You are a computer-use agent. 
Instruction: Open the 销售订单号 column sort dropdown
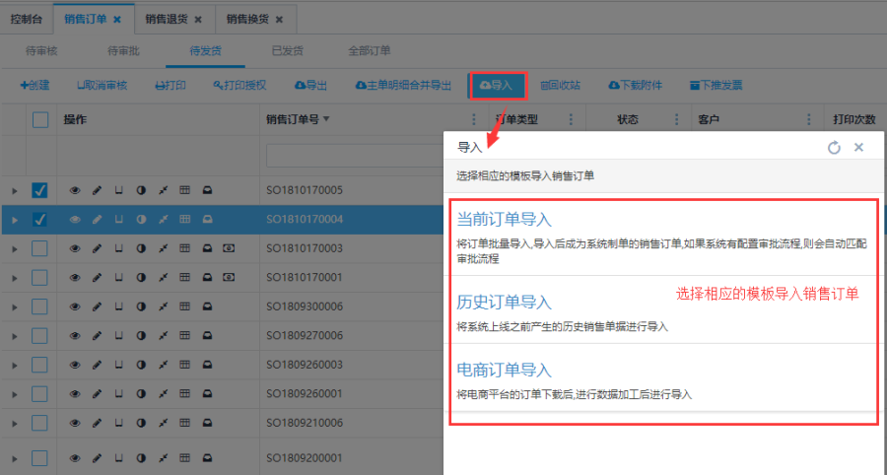pos(326,120)
